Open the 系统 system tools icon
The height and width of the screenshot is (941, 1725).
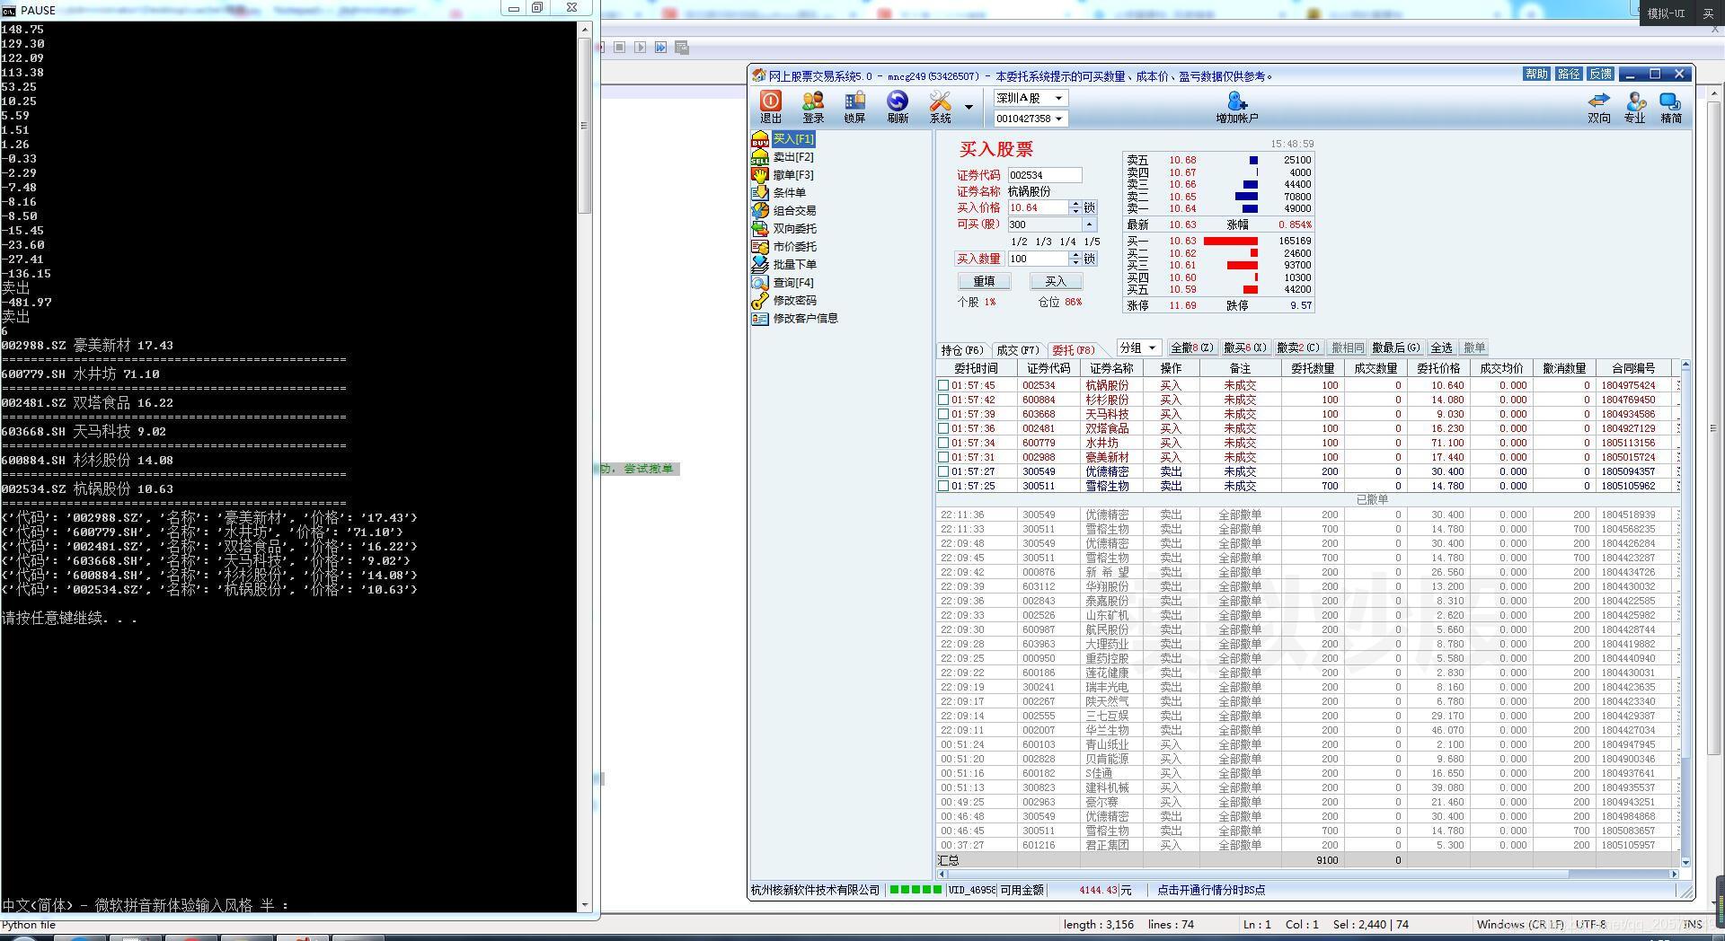pyautogui.click(x=941, y=107)
